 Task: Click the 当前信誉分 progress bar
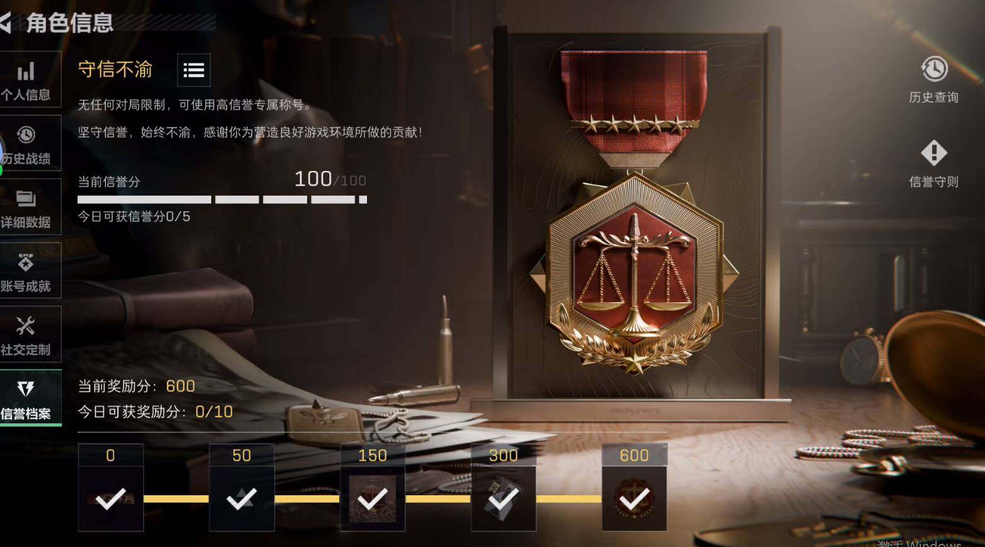(x=222, y=199)
